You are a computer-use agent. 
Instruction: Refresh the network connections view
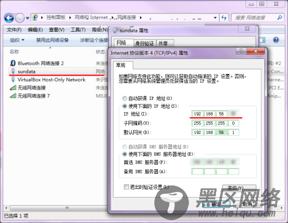[224, 18]
